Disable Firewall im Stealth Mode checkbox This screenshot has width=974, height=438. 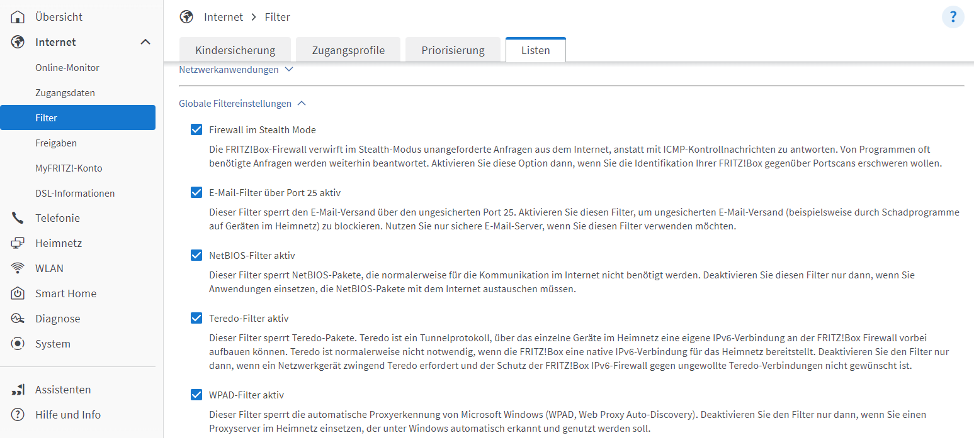[196, 130]
